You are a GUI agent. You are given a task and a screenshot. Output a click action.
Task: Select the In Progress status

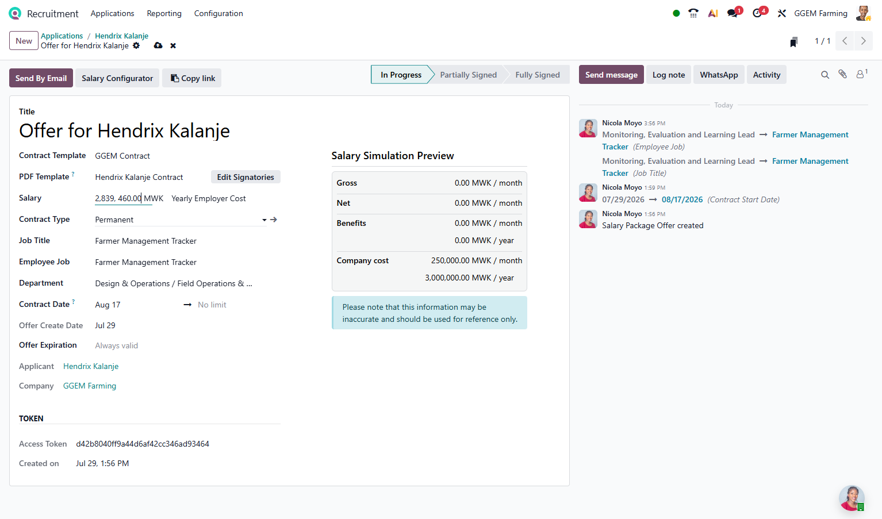401,75
